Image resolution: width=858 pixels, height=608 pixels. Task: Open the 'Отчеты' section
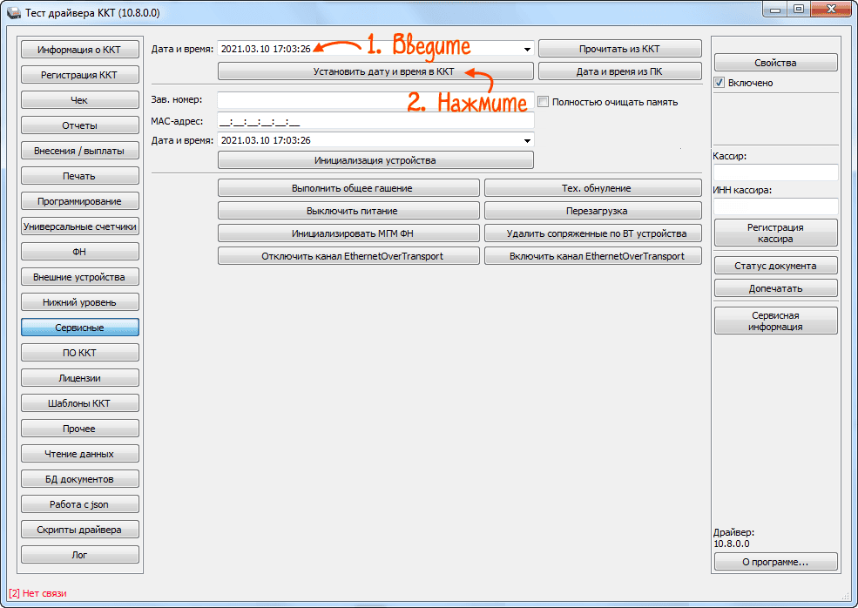[79, 125]
